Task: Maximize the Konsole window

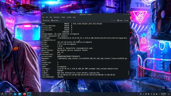Action: [x=126, y=14]
